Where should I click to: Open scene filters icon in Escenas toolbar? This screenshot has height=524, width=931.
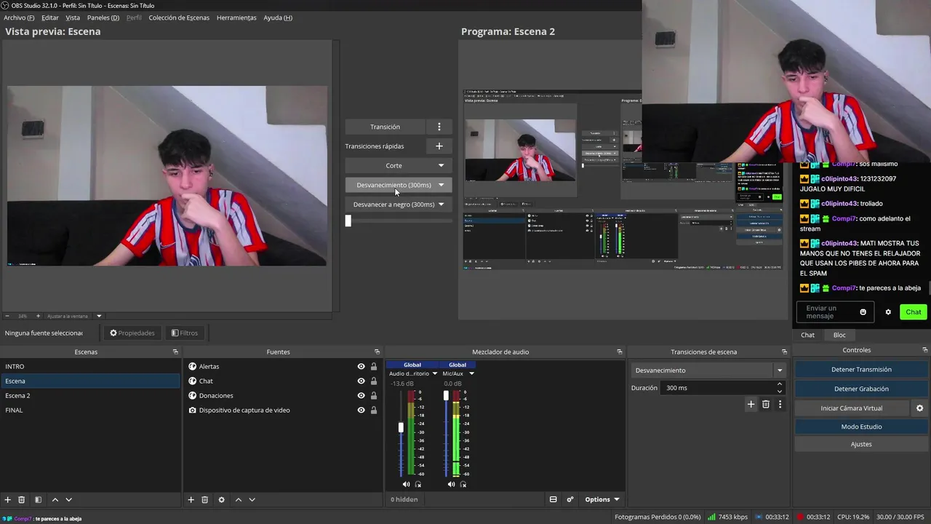click(x=38, y=499)
